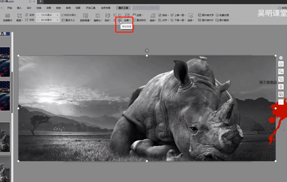Click the 色彩 color icon
Viewport: 287px width, 182px height.
click(x=108, y=16)
